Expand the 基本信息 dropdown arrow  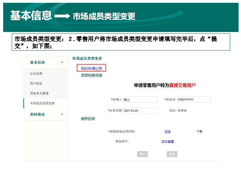pos(62,62)
